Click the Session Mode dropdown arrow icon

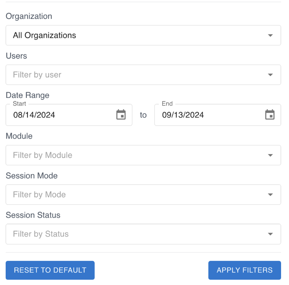click(x=270, y=195)
